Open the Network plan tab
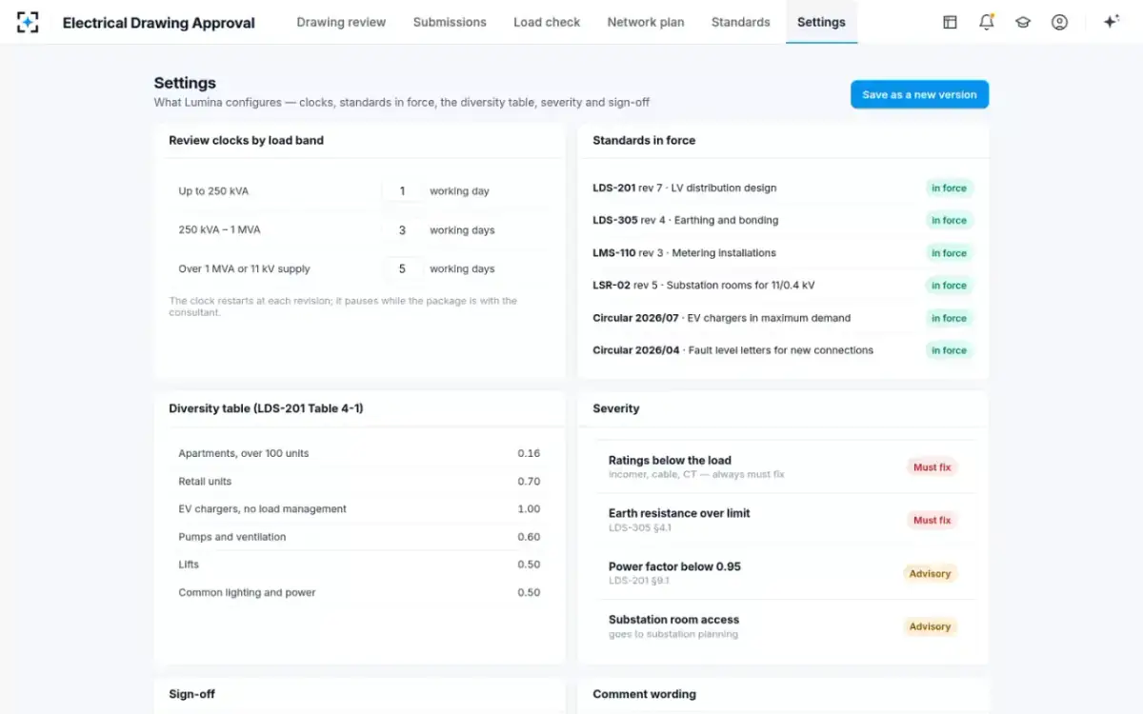1143x714 pixels. (x=646, y=22)
